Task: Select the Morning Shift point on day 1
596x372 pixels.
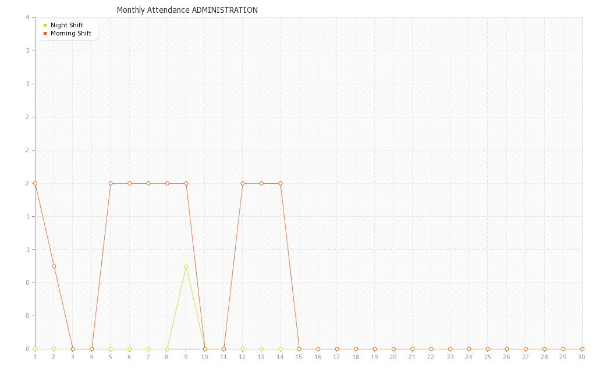Action: coord(35,183)
